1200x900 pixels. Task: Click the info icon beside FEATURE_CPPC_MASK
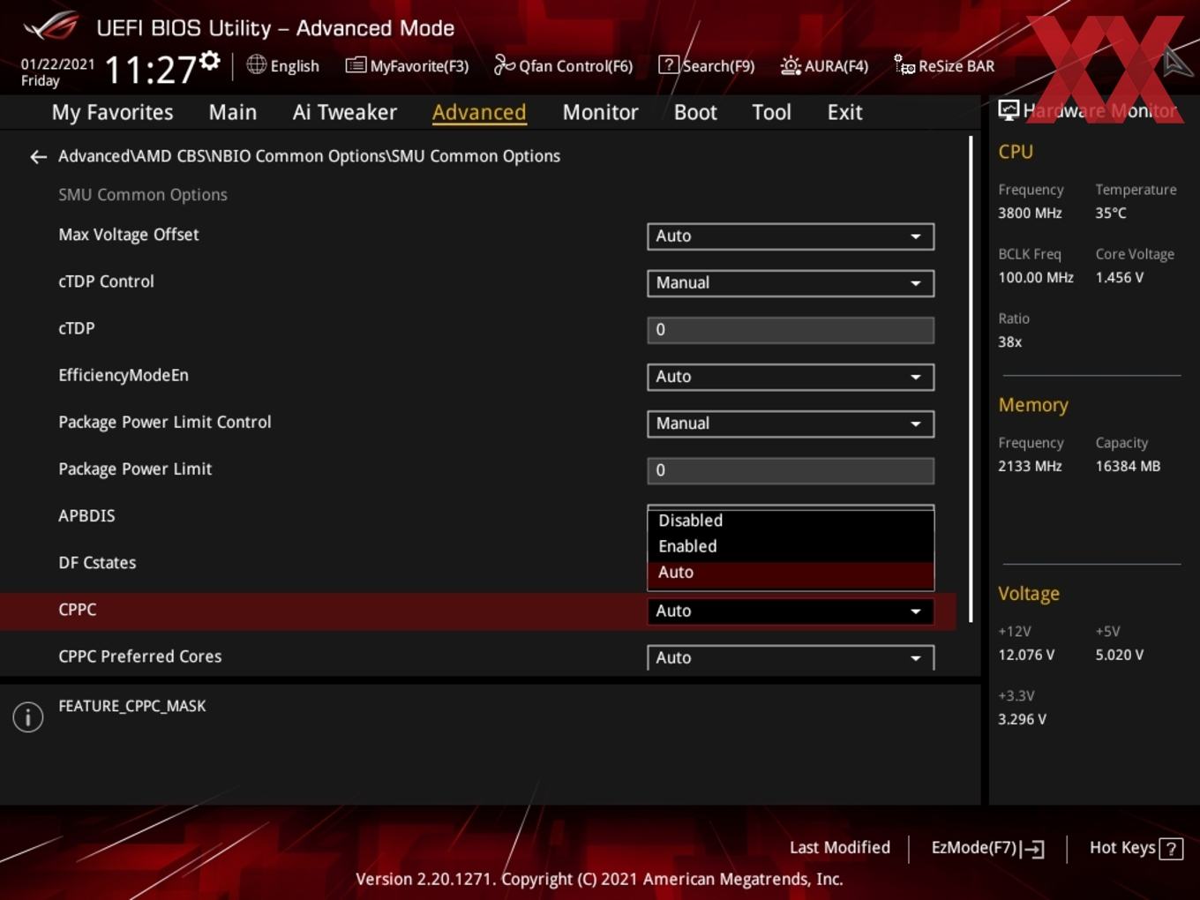tap(28, 716)
